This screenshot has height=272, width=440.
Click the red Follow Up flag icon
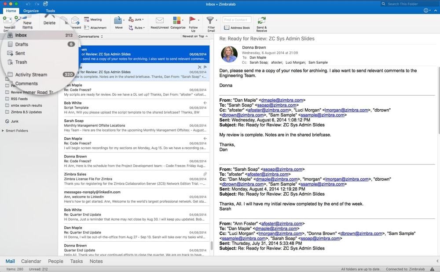(193, 20)
